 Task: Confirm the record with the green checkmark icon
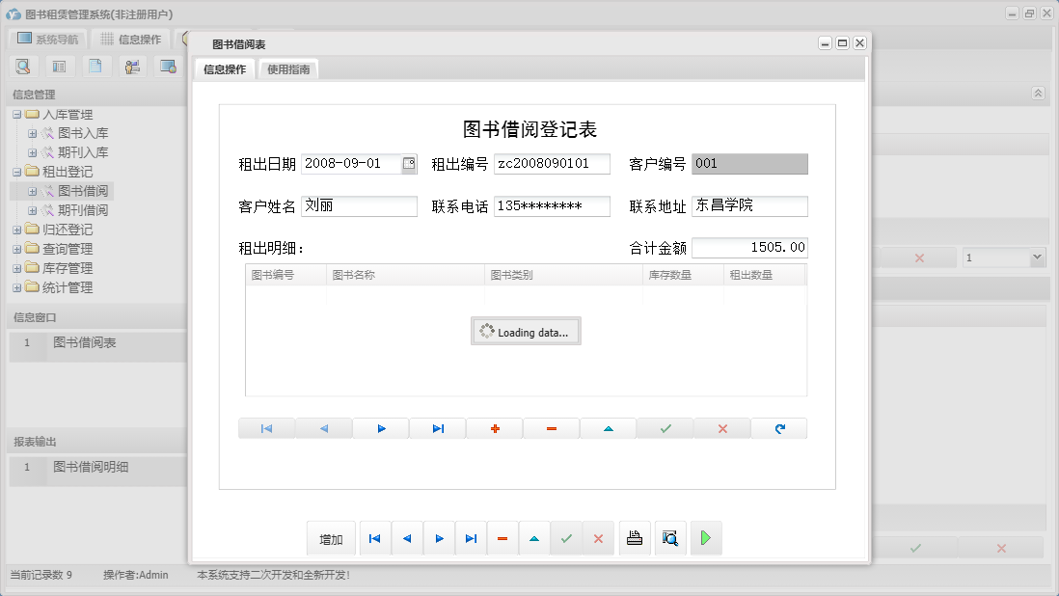coord(665,427)
